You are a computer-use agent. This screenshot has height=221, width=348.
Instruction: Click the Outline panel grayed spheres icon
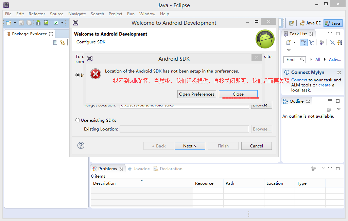click(x=329, y=110)
